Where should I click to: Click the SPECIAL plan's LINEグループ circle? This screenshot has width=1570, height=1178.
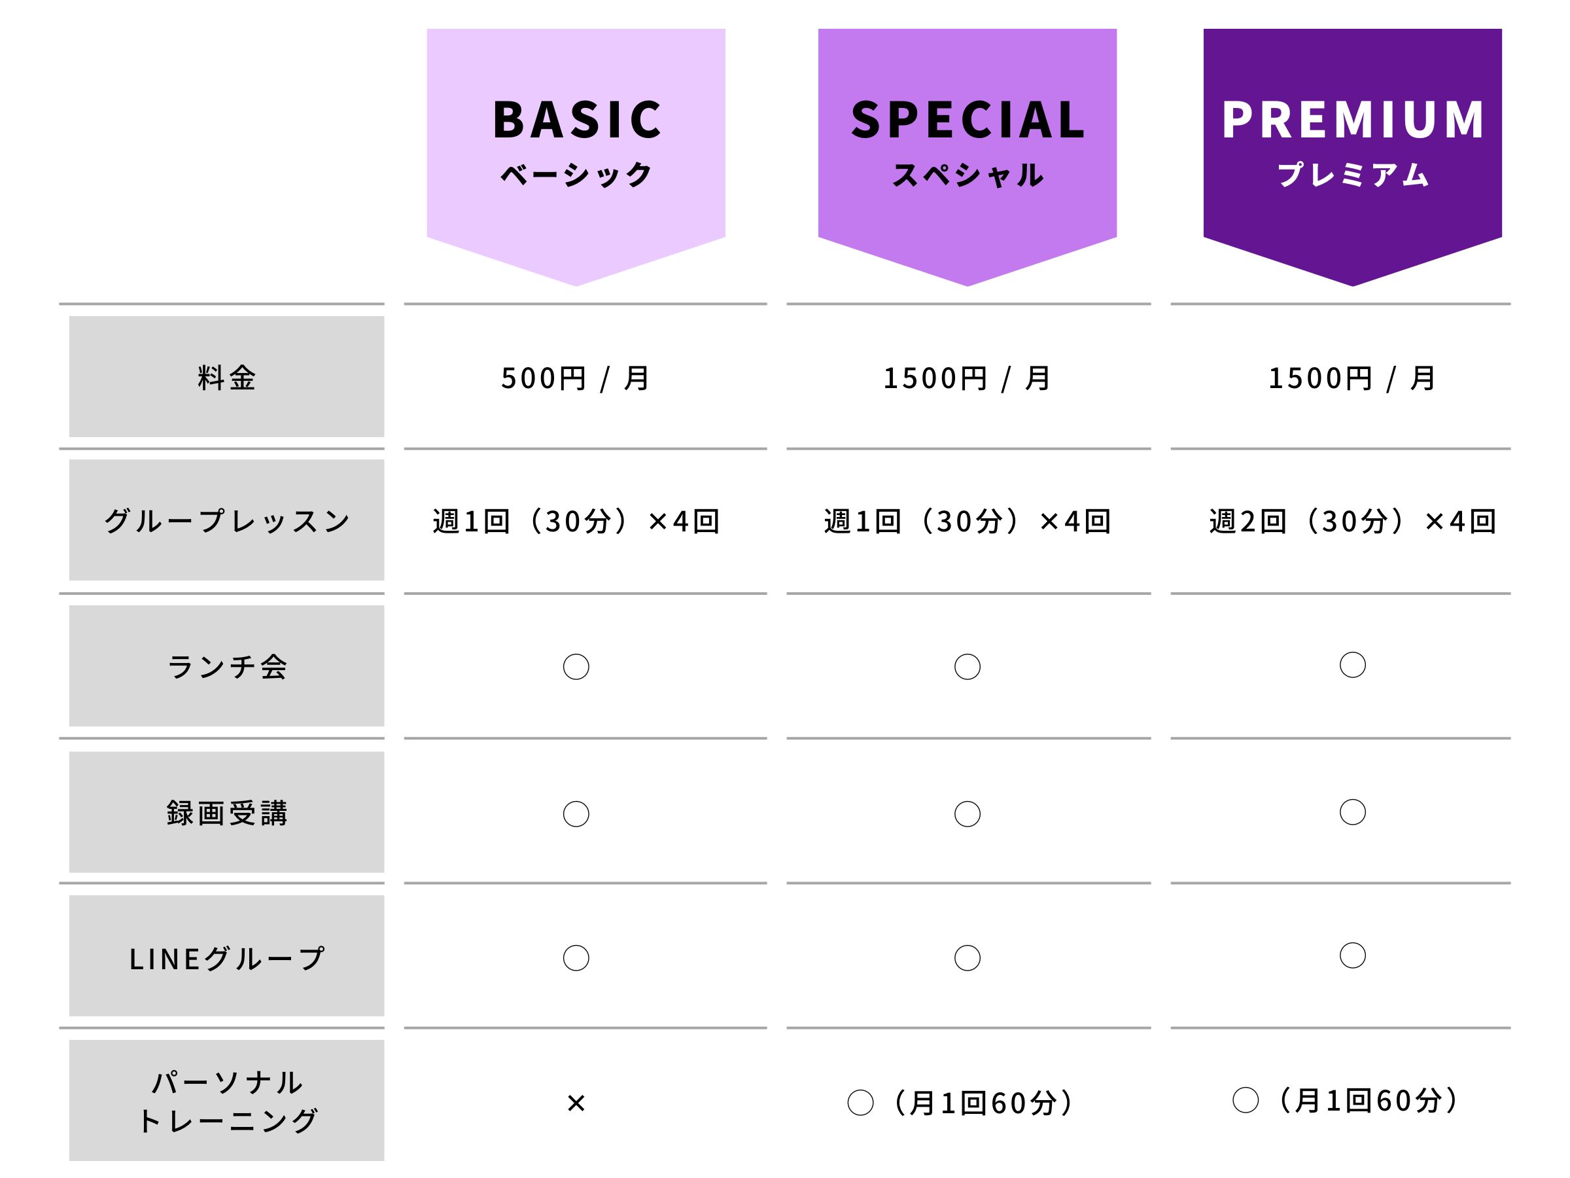[x=967, y=958]
